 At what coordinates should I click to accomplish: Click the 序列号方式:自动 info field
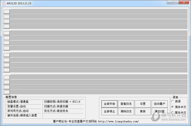[24, 111]
